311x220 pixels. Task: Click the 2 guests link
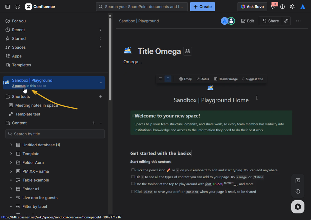(19, 86)
